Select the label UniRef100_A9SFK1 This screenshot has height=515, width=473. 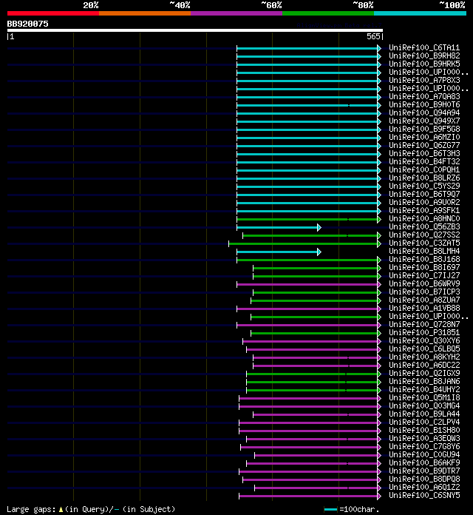pos(424,210)
